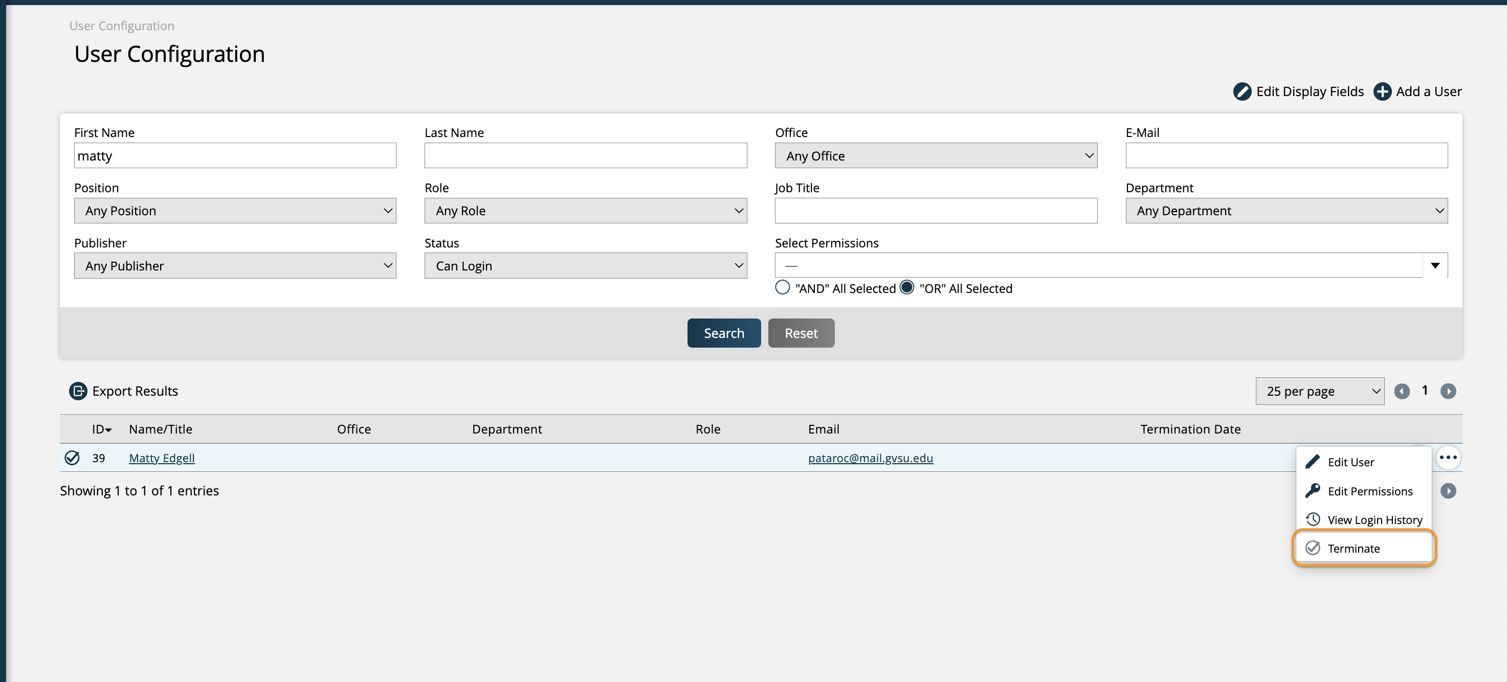Click the Export Results icon

(x=78, y=391)
